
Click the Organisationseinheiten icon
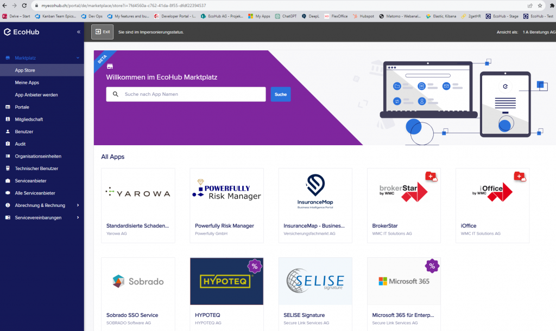(8, 156)
